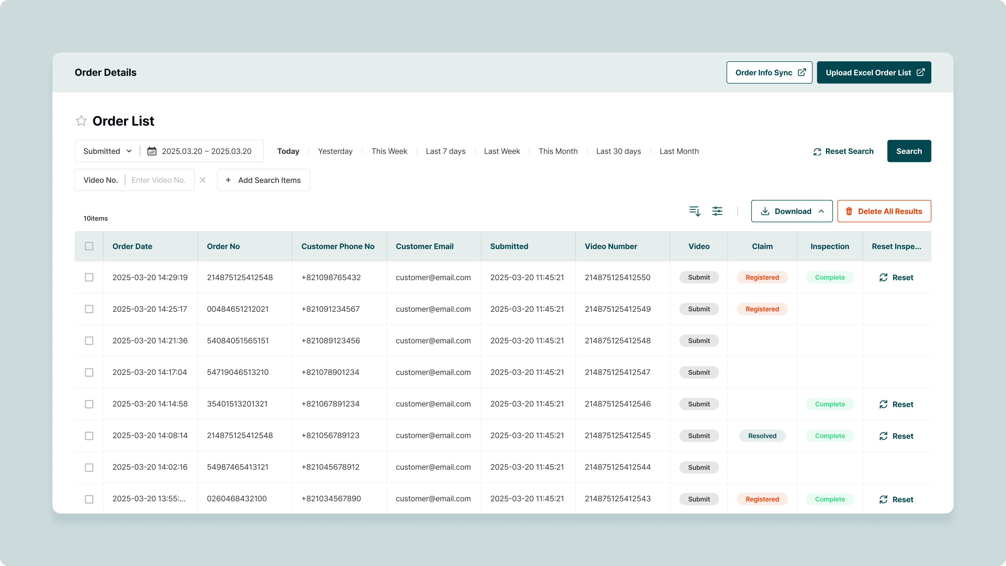Click Delete All Results trash button
1006x566 pixels.
click(884, 211)
